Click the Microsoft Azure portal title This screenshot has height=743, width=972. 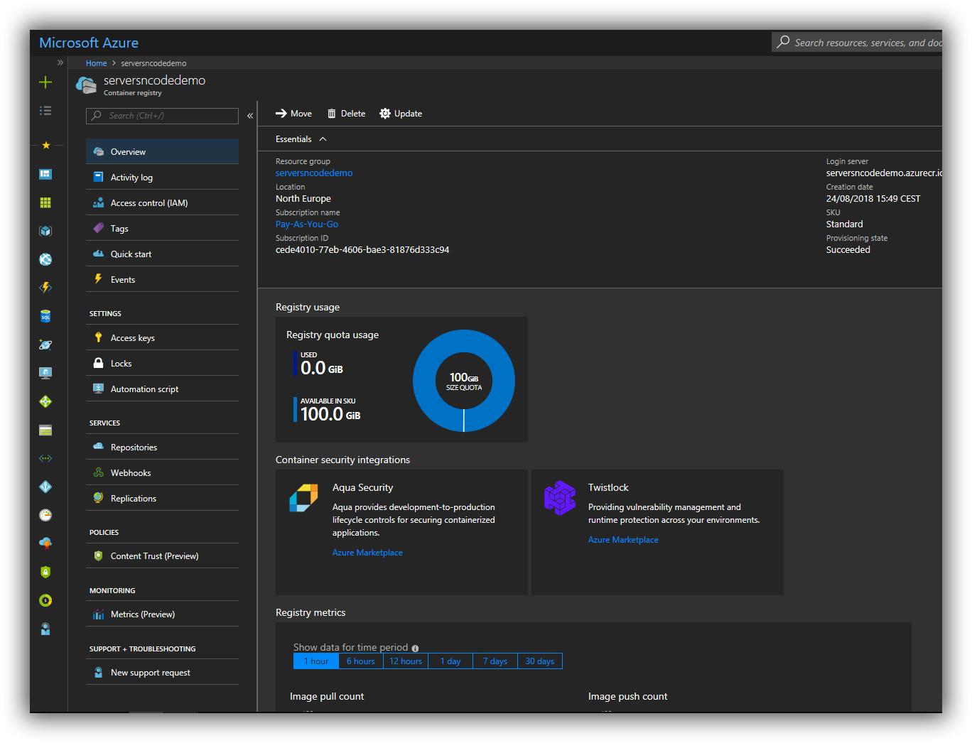[89, 43]
